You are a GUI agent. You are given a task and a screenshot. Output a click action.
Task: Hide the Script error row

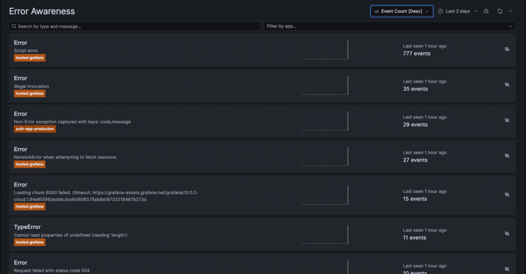507,49
